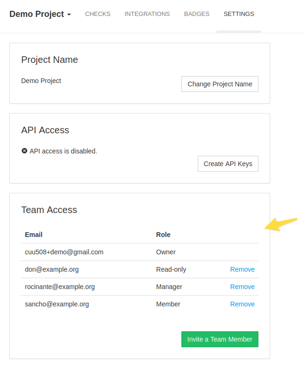Click the API access disabled cross icon
Viewport: 304px width, 366px height.
[24, 151]
